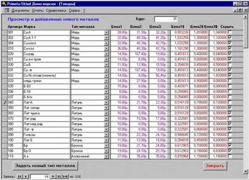This screenshot has height=180, width=249.
Task: Click the form icon left of Документы menu
Action: [7, 10]
